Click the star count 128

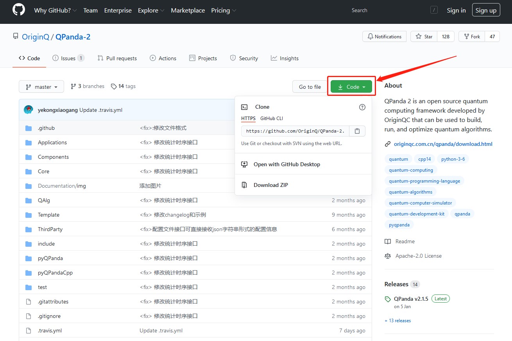point(446,36)
